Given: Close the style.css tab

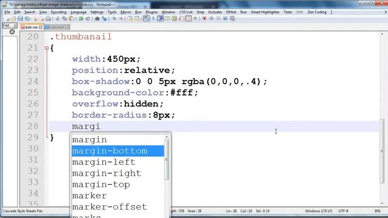Looking at the screenshot, I should 41,27.
